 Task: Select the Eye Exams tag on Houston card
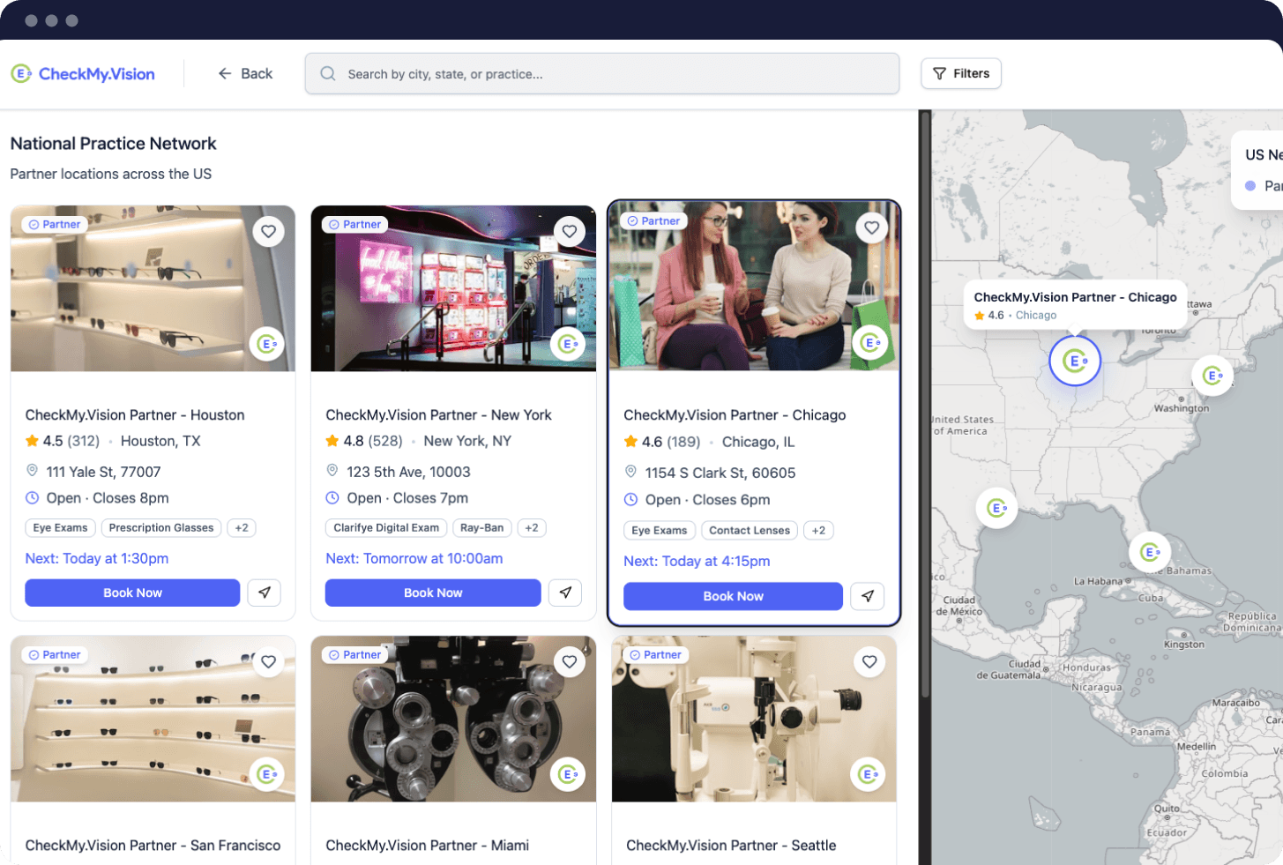pos(61,528)
